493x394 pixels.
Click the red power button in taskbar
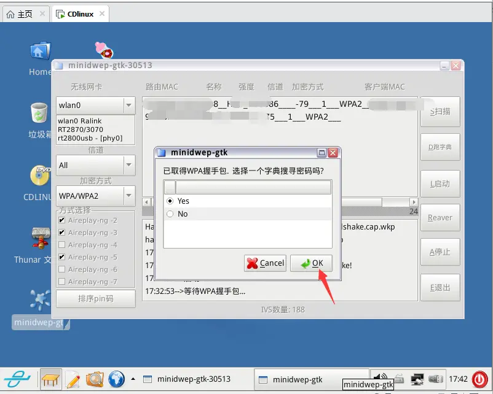point(480,379)
